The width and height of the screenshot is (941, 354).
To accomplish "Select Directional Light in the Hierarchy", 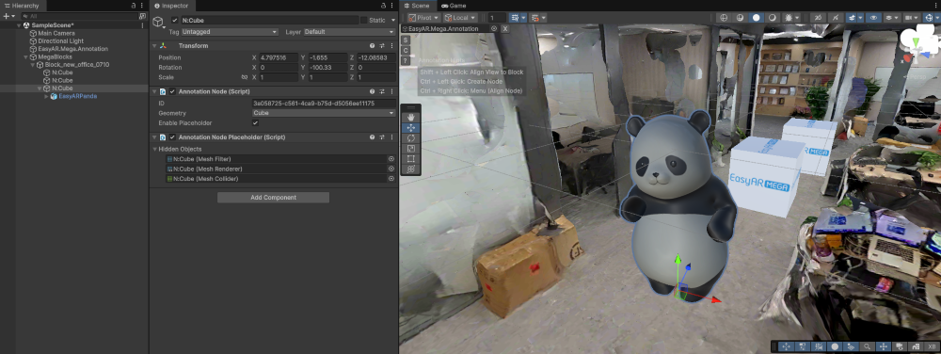I will (x=60, y=41).
